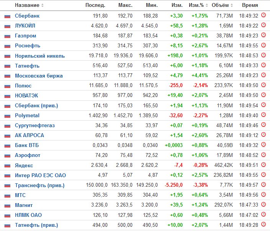
Task: Open the Транснефть (прив.) stock link
Action: click(x=39, y=185)
